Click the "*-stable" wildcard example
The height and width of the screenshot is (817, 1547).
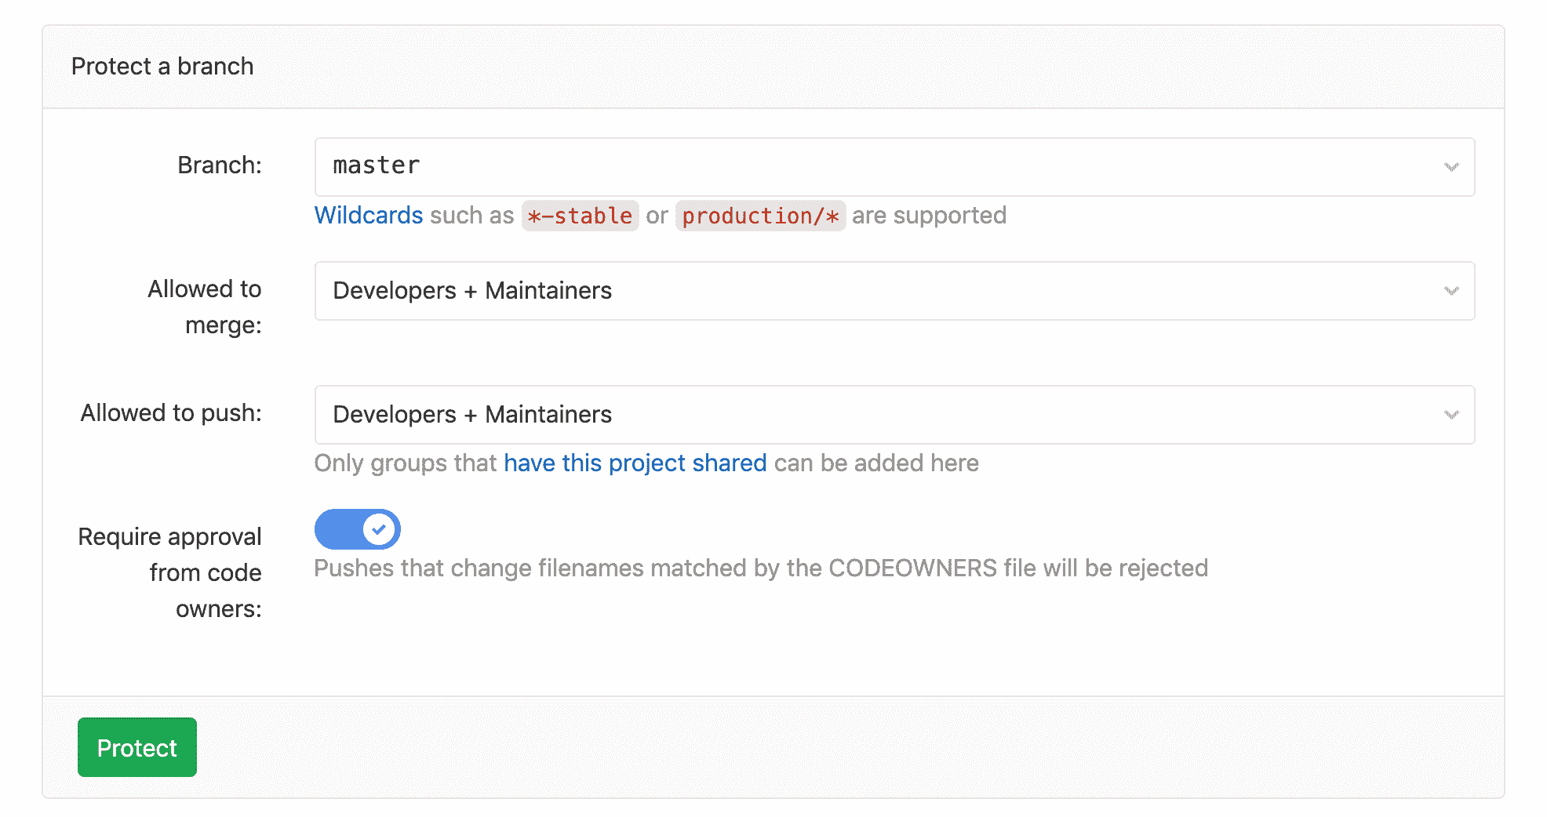pos(580,215)
